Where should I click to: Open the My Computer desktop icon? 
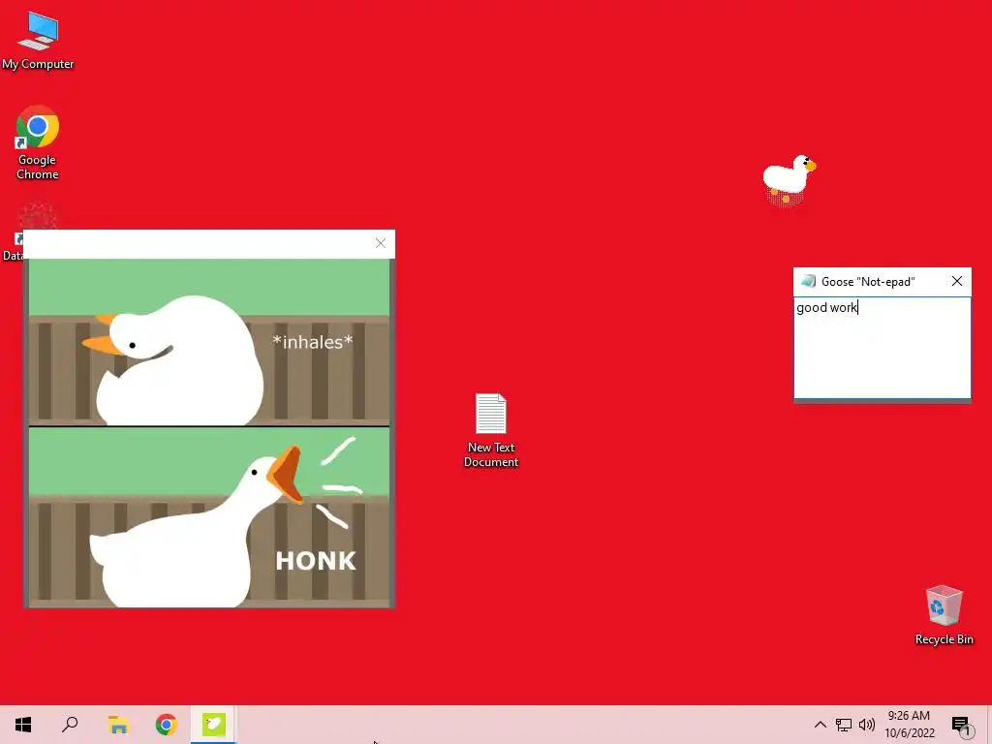click(x=38, y=41)
